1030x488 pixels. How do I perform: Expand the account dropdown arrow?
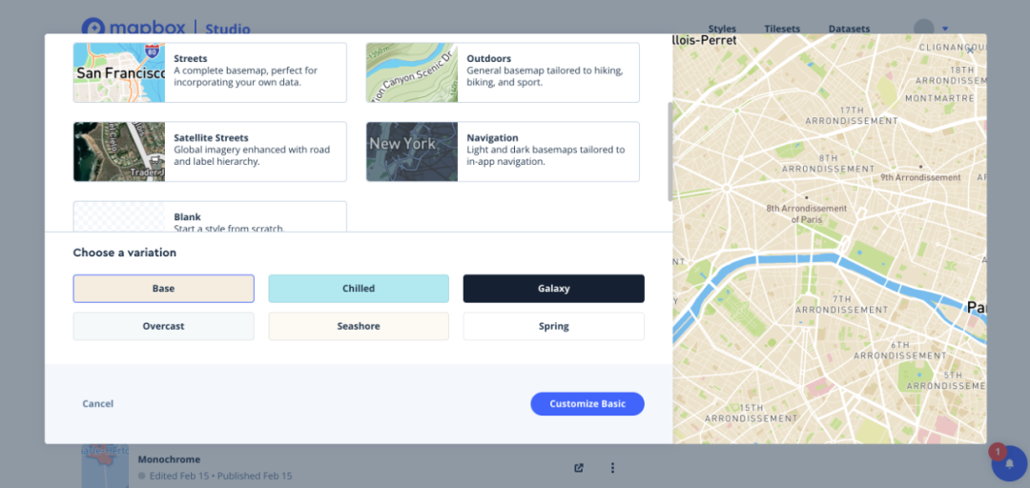pyautogui.click(x=944, y=29)
